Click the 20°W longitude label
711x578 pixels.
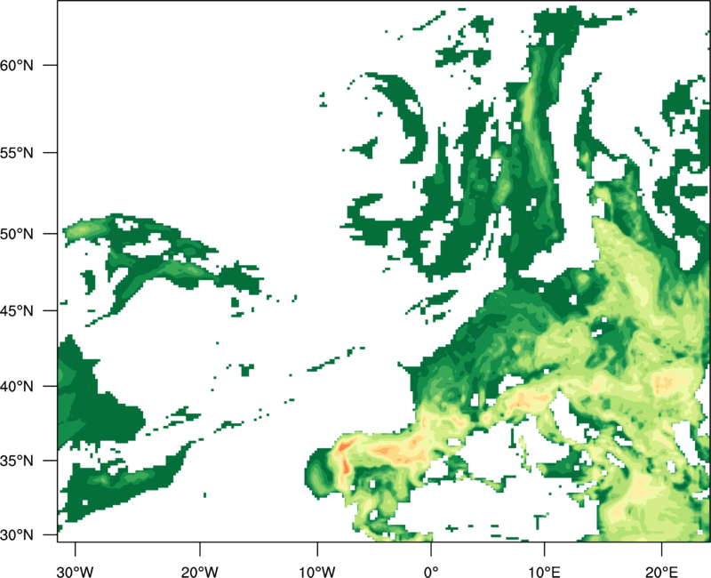pos(199,572)
